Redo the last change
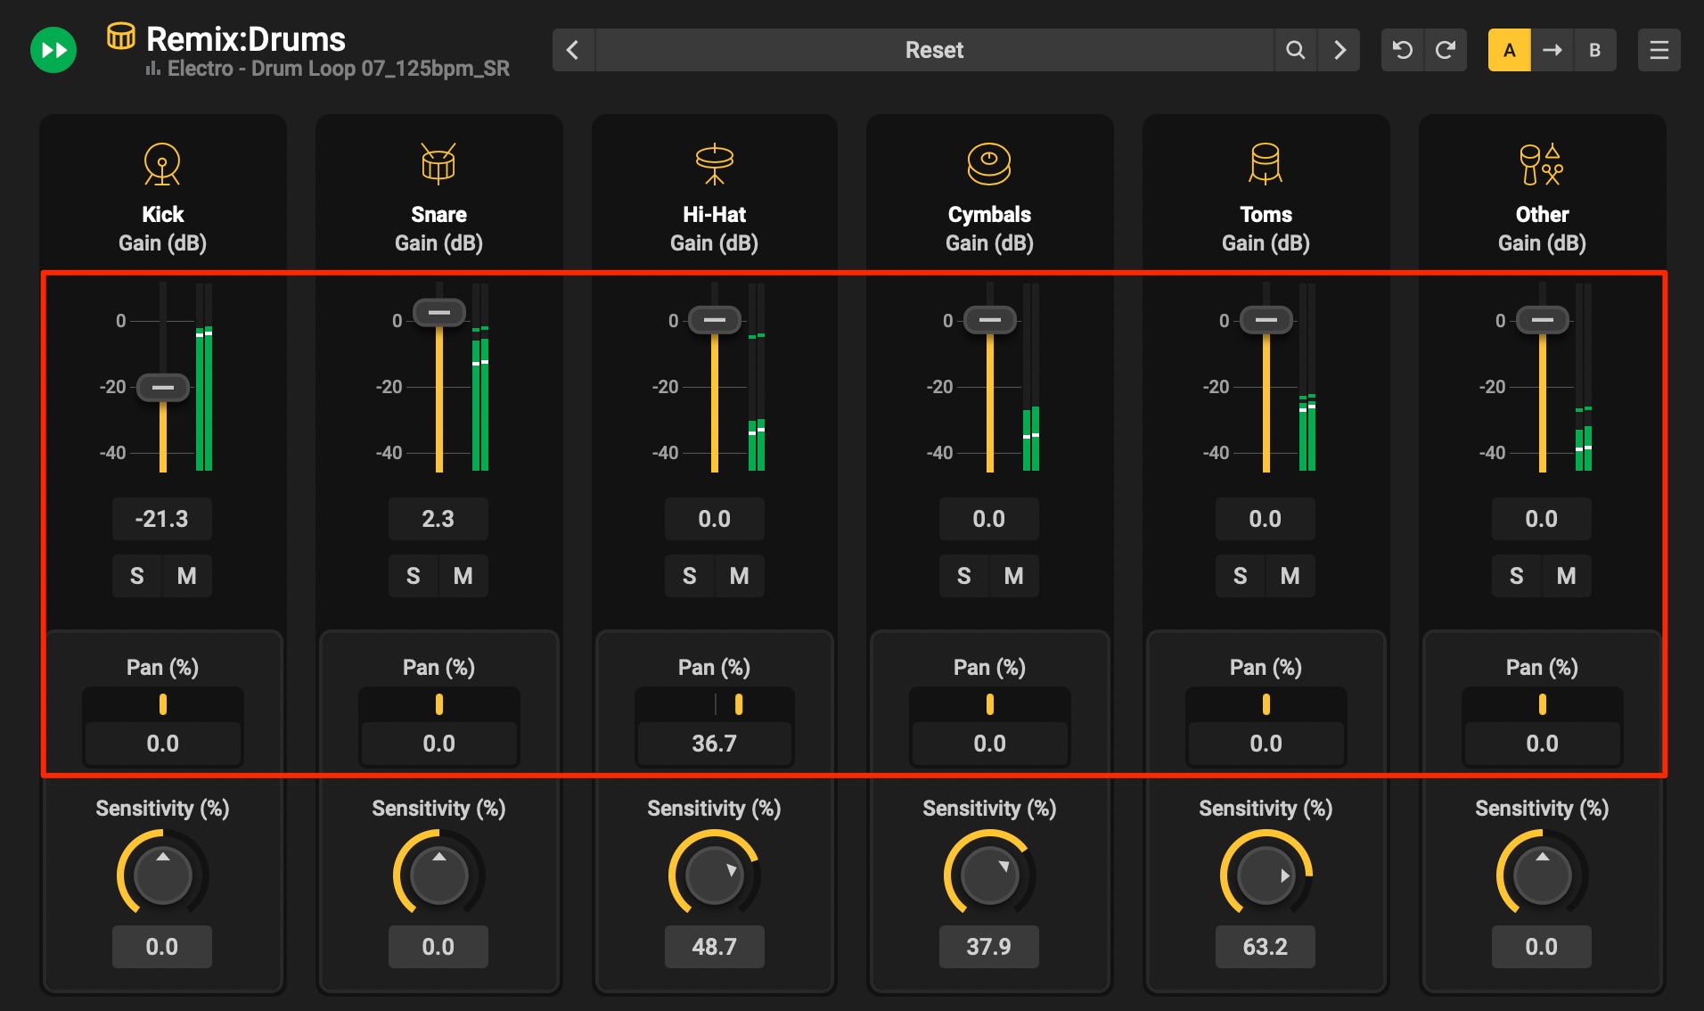 tap(1446, 50)
